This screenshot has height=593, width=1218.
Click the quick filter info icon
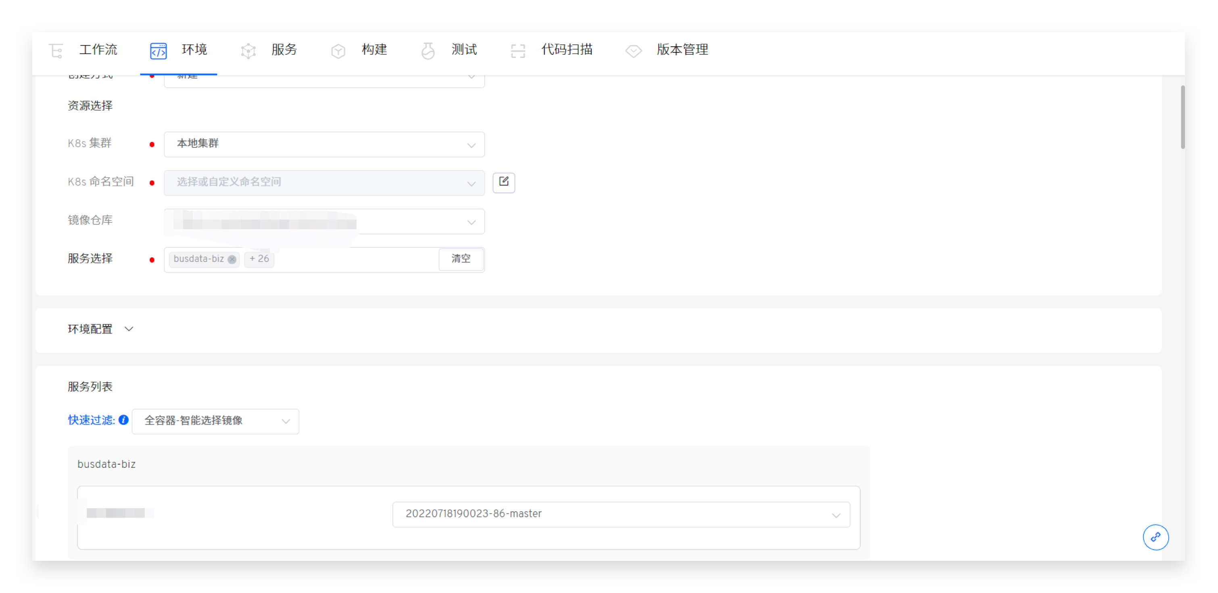[x=123, y=420]
